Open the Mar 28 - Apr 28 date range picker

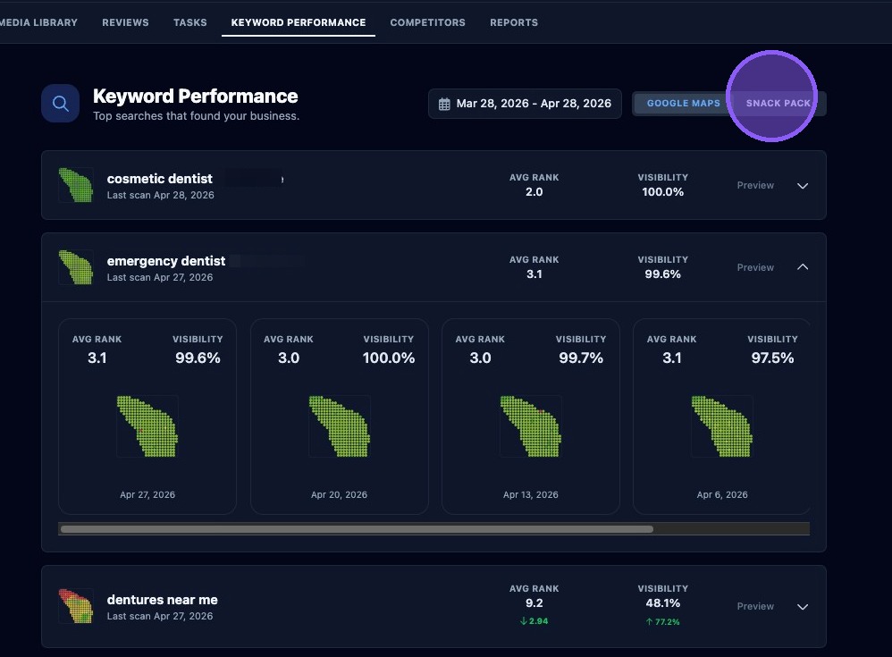pyautogui.click(x=525, y=104)
